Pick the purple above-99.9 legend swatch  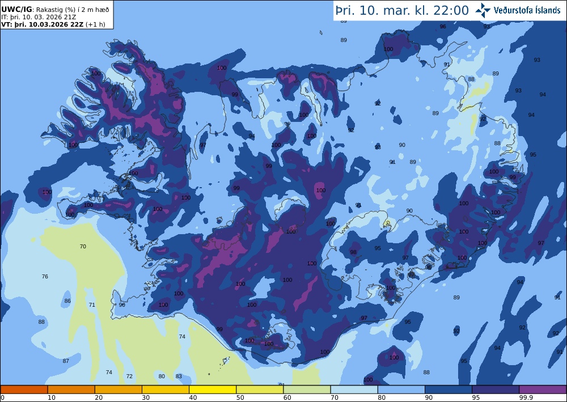[543, 390]
